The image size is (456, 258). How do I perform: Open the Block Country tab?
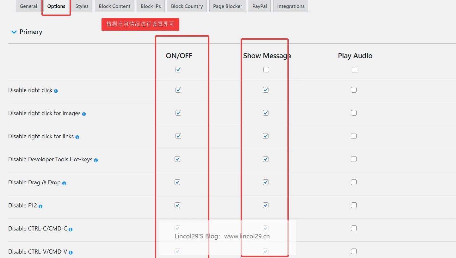187,6
